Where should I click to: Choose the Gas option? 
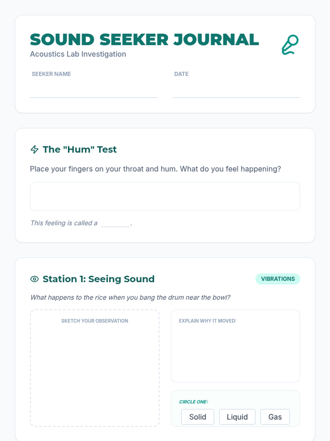(275, 417)
